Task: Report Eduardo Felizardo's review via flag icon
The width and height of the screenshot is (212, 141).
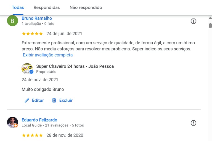Action: pyautogui.click(x=194, y=123)
